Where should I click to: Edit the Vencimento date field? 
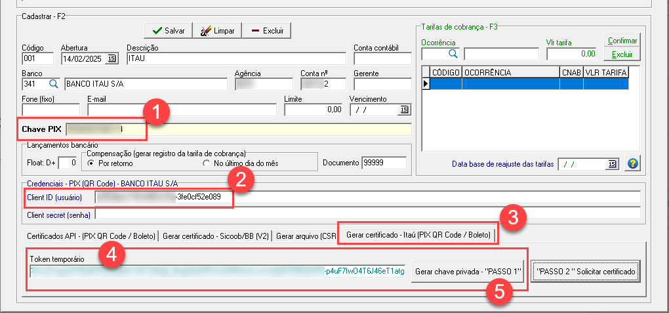pos(374,110)
